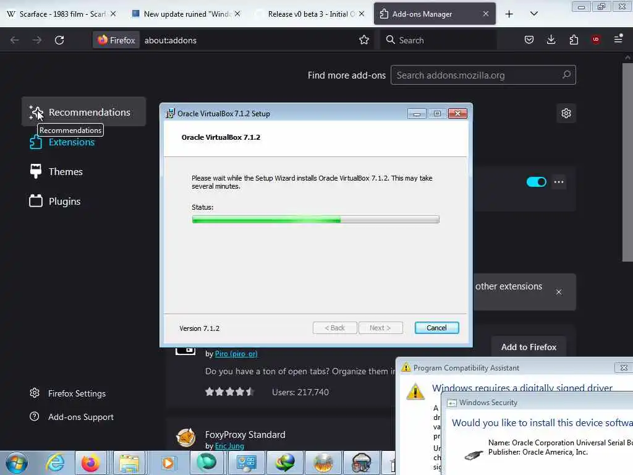The image size is (633, 475).
Task: Toggle the extension enable switch
Action: pos(536,182)
